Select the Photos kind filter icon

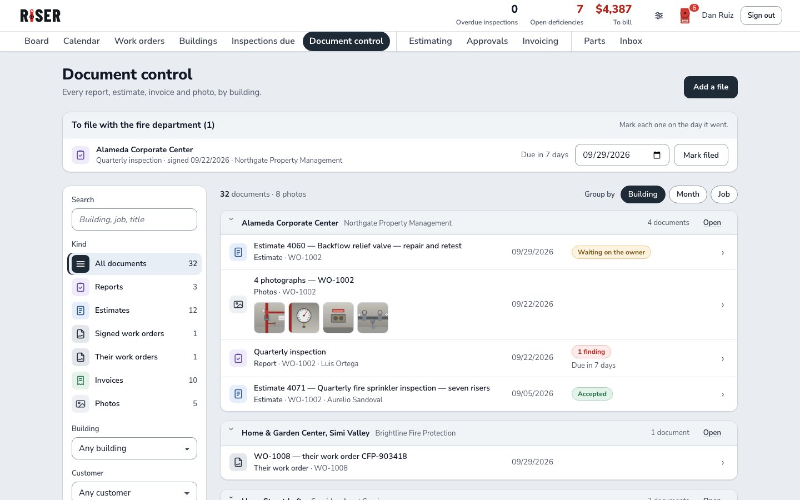pyautogui.click(x=81, y=404)
